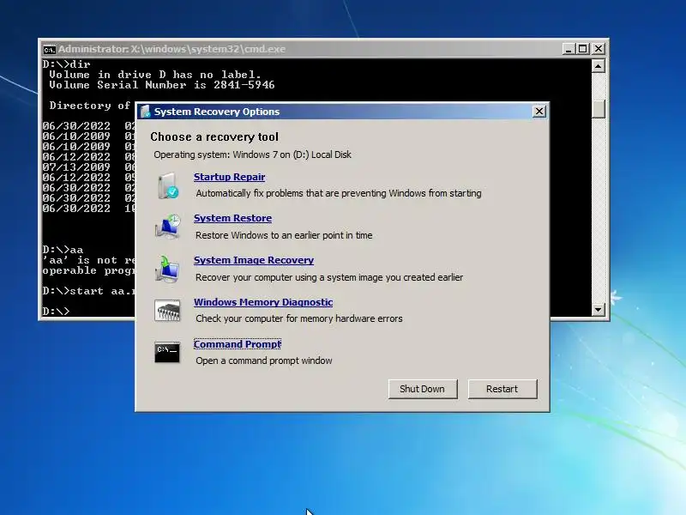Click System Recovery Options title bar icon
This screenshot has width=686, height=515.
(146, 112)
